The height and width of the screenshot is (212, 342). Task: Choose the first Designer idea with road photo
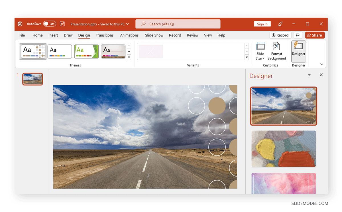pyautogui.click(x=284, y=106)
